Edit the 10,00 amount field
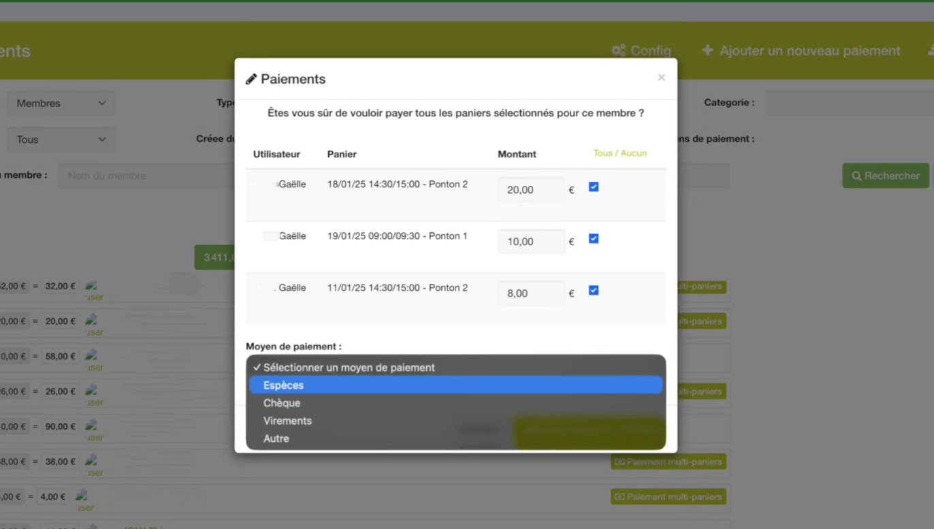The image size is (934, 529). [x=531, y=242]
